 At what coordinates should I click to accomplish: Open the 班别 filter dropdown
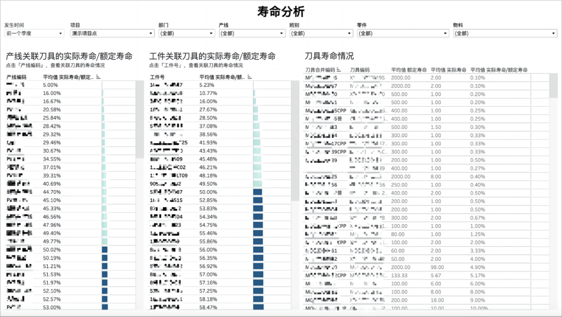(321, 33)
